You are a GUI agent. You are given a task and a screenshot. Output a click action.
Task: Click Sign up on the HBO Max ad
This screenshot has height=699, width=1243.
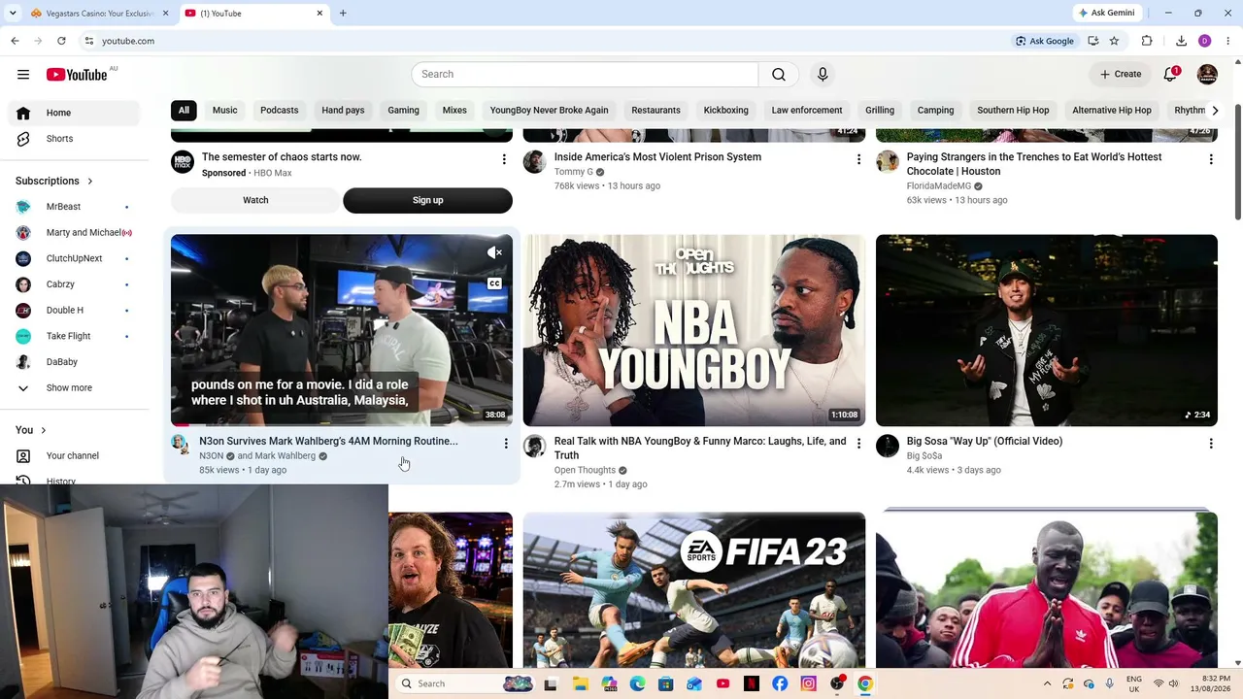[x=427, y=200]
